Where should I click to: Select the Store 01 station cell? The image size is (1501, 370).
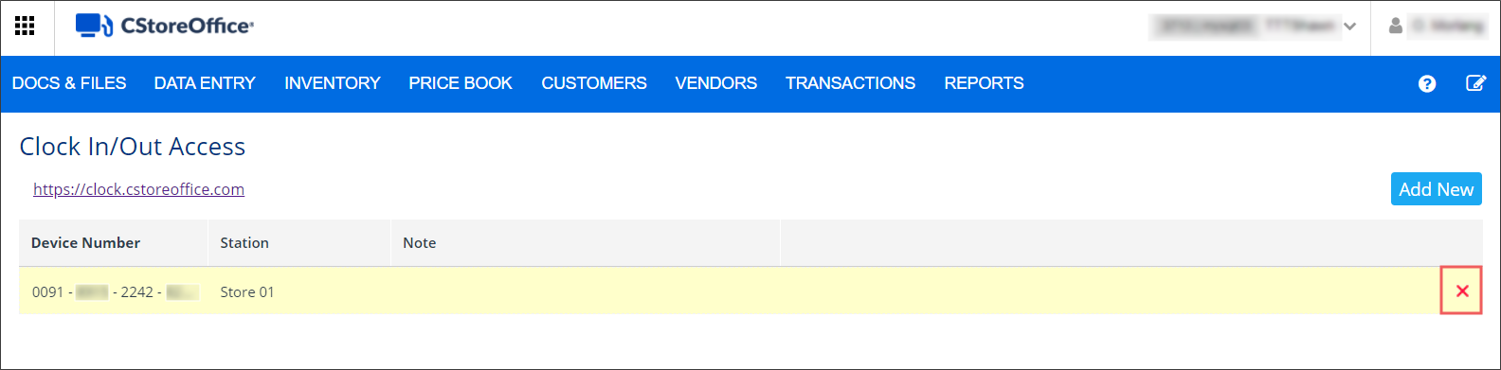click(247, 292)
